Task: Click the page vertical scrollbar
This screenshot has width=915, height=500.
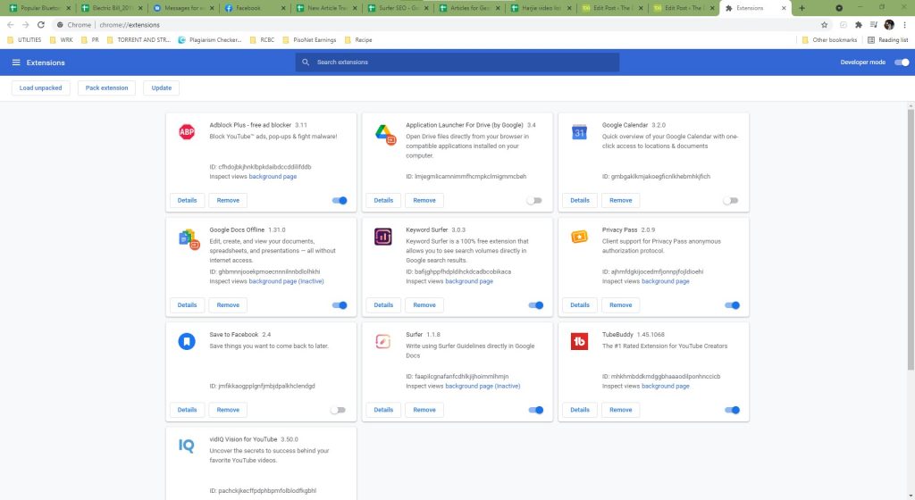Action: point(911,239)
